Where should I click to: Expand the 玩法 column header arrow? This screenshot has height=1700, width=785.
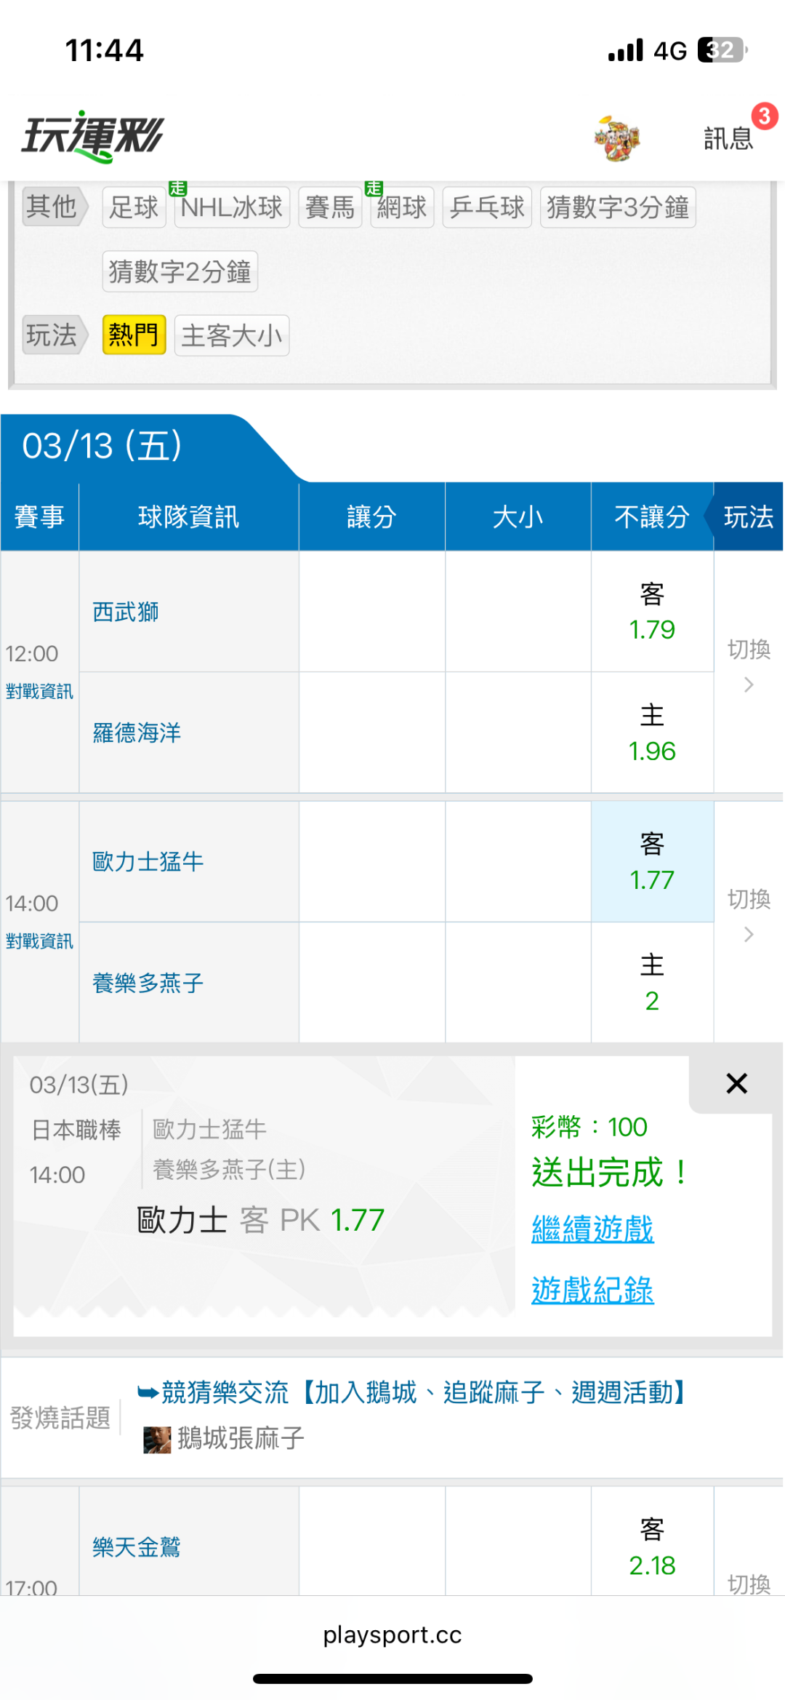coord(747,517)
